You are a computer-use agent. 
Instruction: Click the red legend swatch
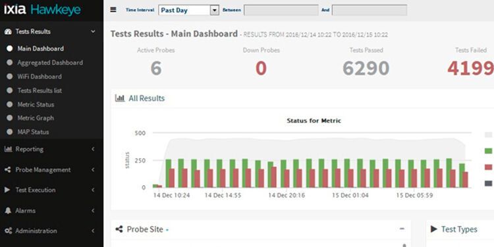coord(488,167)
